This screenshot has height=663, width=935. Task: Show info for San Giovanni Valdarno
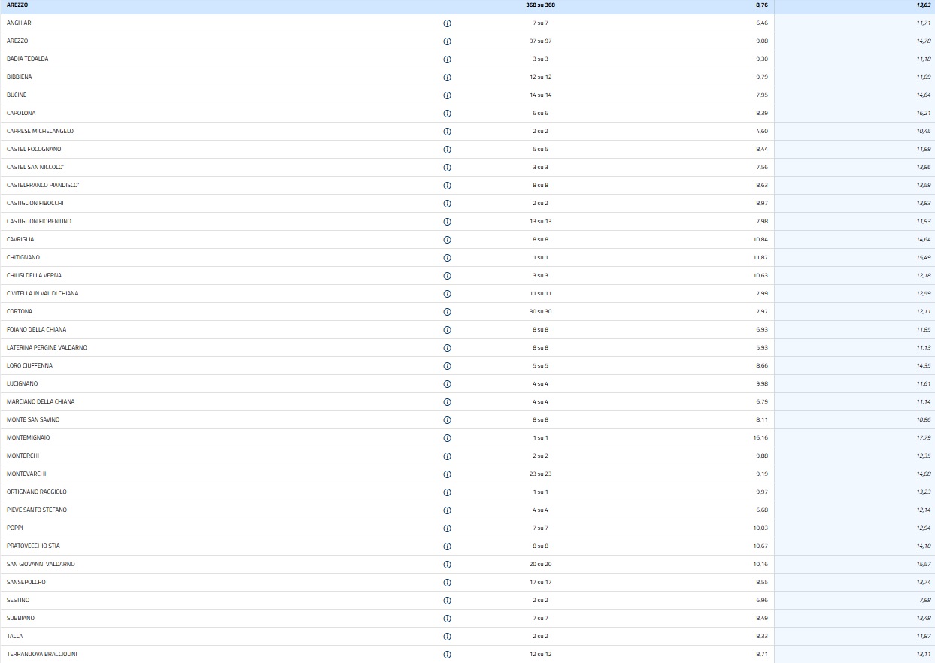tap(447, 565)
